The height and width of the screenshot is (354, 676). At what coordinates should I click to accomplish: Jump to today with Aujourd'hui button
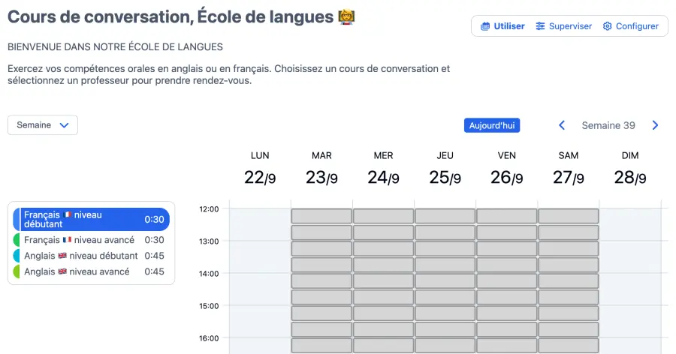pyautogui.click(x=492, y=125)
